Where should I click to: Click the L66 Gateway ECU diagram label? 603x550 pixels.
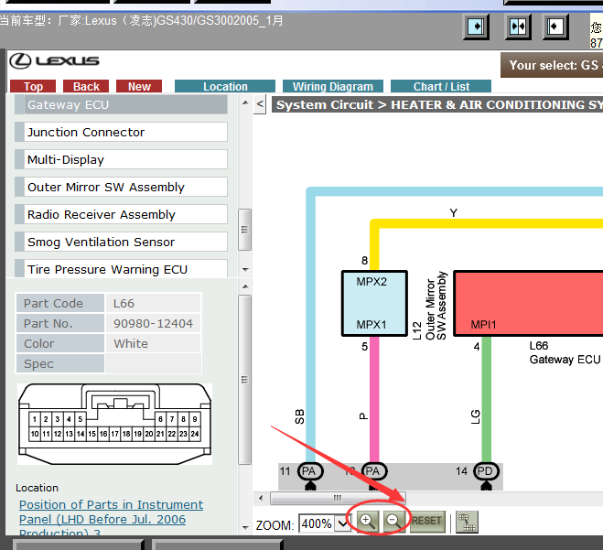point(565,352)
